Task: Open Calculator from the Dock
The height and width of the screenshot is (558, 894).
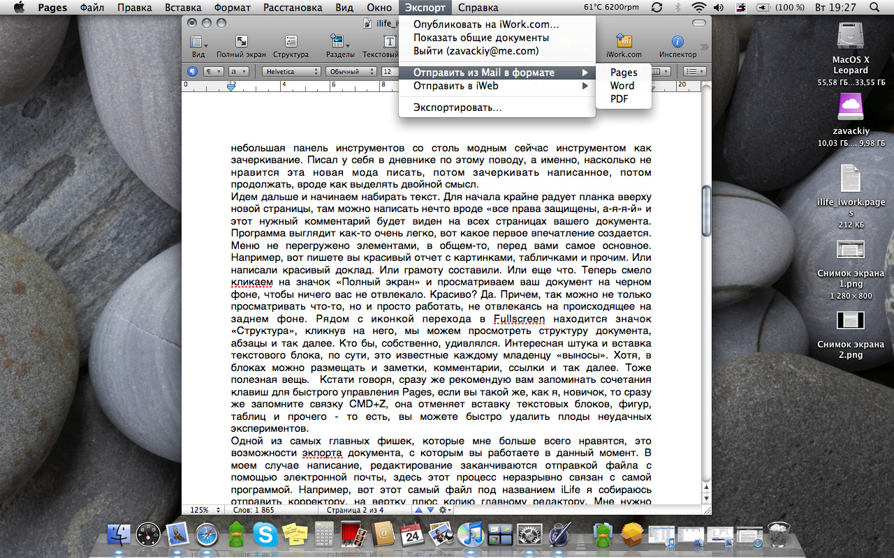Action: [325, 535]
